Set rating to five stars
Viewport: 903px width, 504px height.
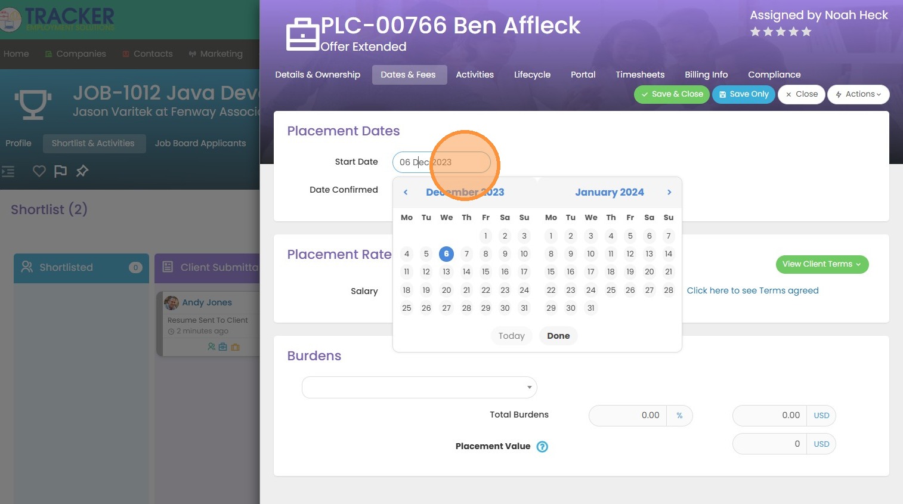[806, 32]
